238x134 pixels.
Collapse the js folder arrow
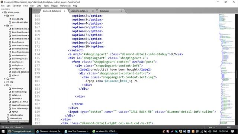pos(5,85)
